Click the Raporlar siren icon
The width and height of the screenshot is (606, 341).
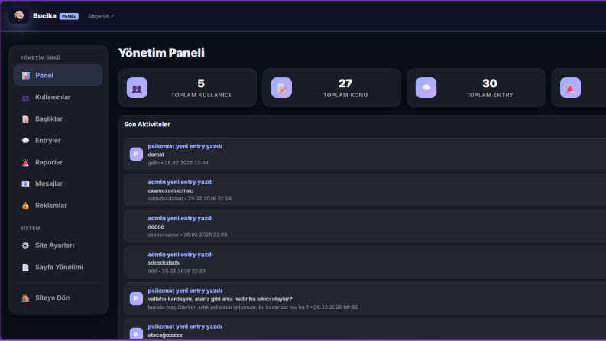25,162
